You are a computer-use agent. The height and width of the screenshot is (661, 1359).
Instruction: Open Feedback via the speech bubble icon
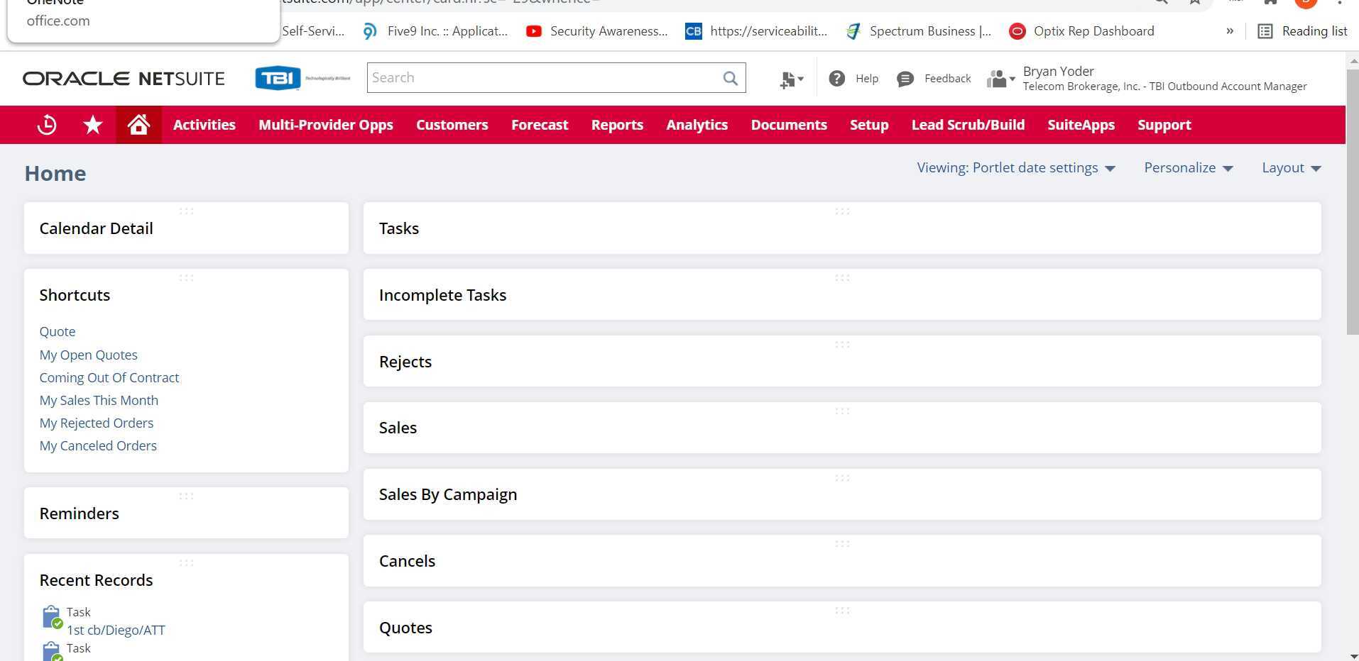905,78
